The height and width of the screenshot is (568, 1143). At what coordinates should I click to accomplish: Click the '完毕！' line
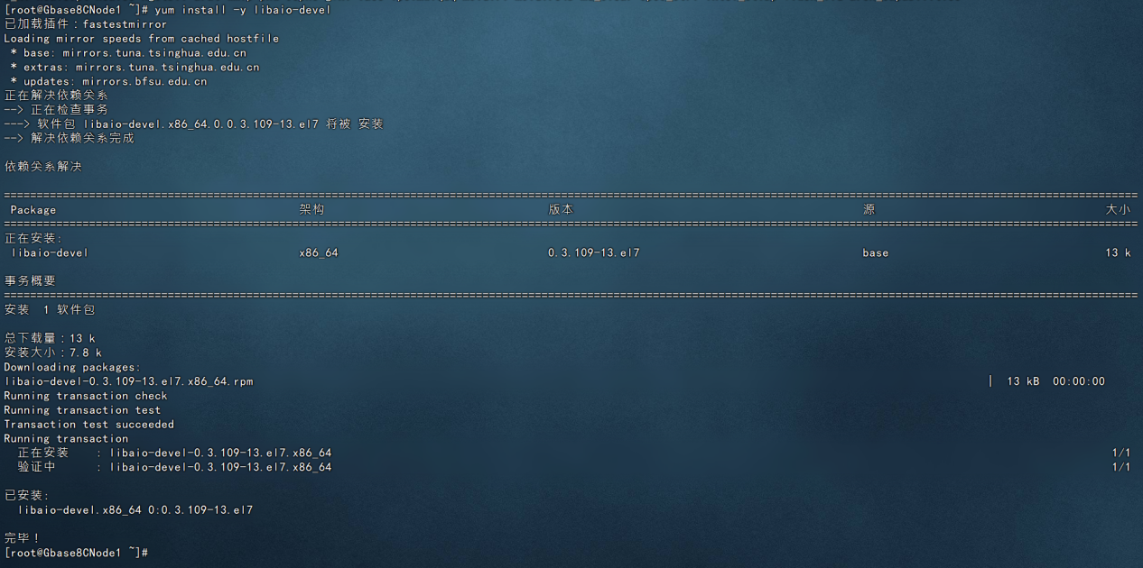pos(23,538)
